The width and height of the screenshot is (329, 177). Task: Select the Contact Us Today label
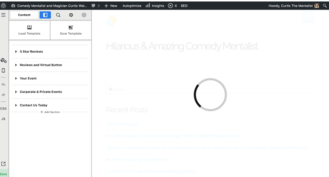pos(33,105)
